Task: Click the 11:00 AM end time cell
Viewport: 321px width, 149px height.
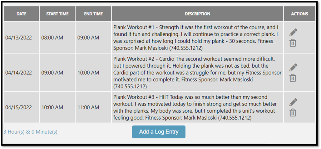Action: (88, 107)
